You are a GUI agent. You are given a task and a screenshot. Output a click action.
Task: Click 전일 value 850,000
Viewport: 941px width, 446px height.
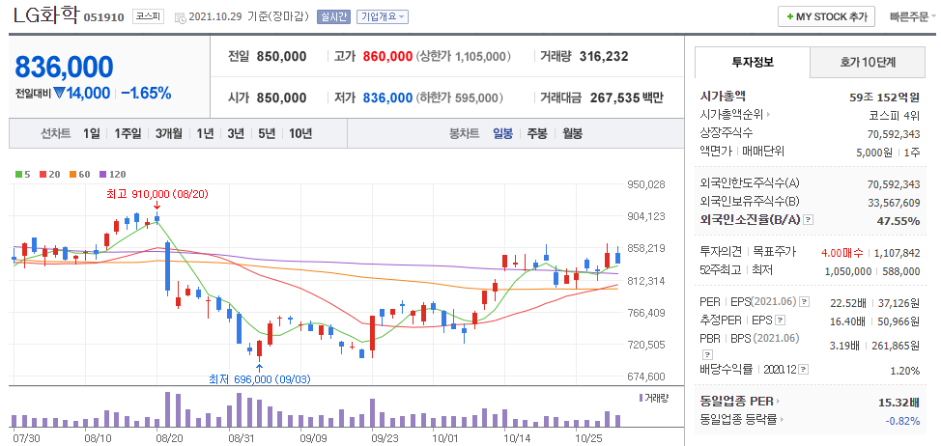[281, 56]
